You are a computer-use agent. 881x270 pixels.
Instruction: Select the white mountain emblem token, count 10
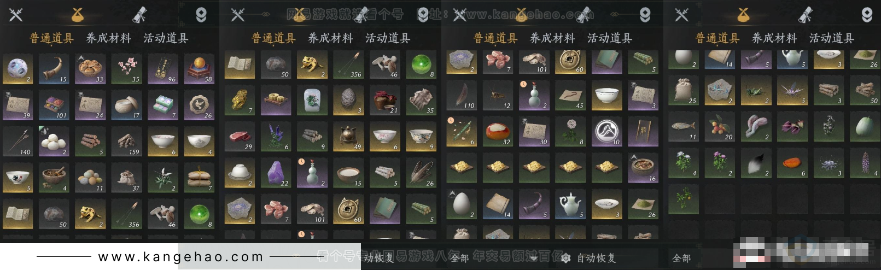pos(606,131)
